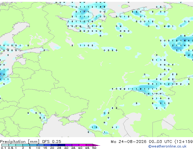193x149 pixels.
Task: Select the date text "Mo 24-08-2026"
Action: pos(128,142)
